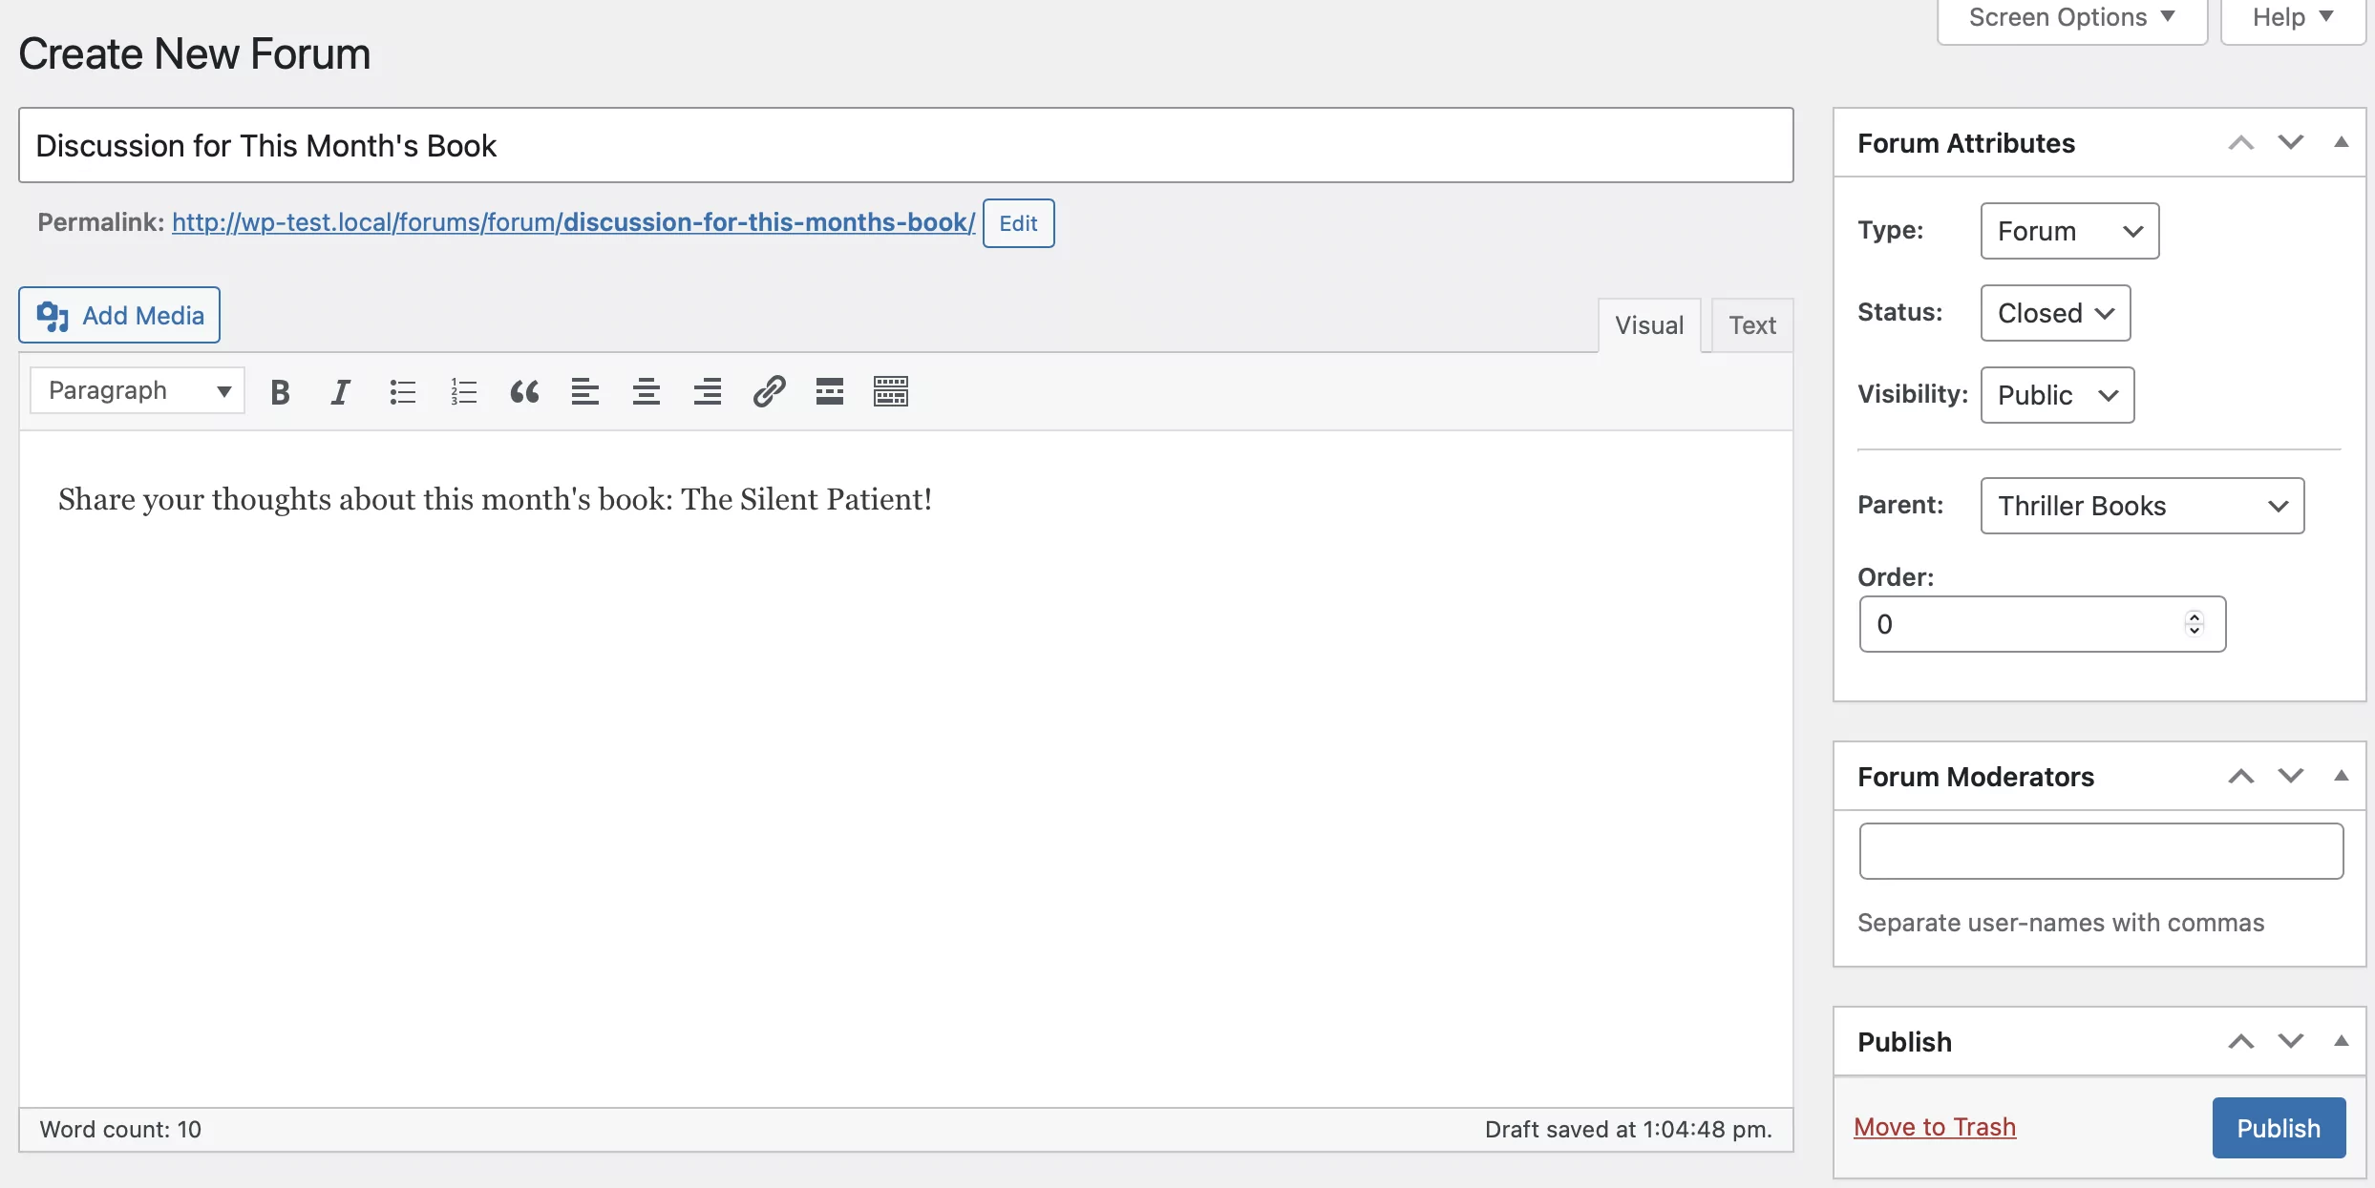Click the 'Create New Forum' heading
The height and width of the screenshot is (1188, 2375).
[x=195, y=53]
